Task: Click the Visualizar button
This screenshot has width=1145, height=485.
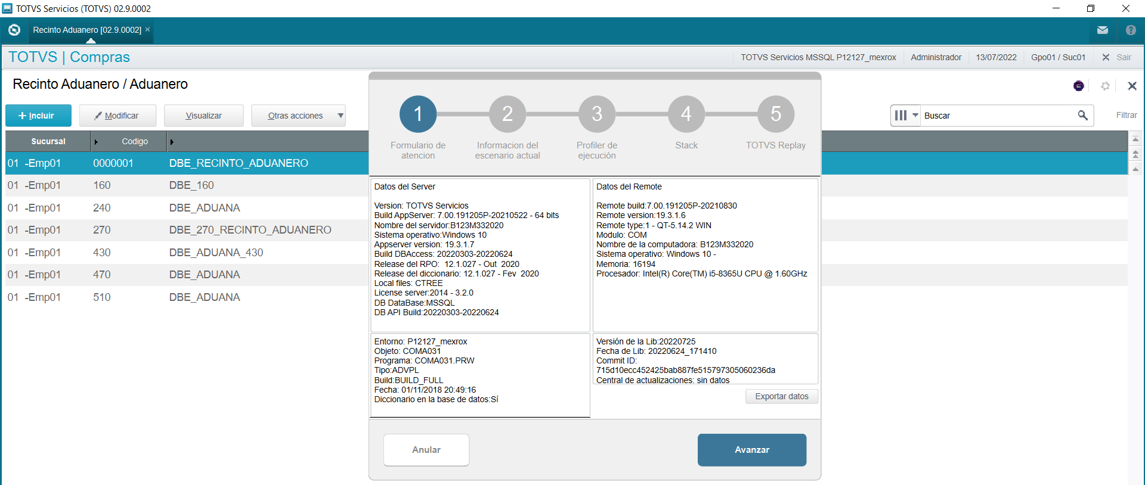Action: click(204, 116)
